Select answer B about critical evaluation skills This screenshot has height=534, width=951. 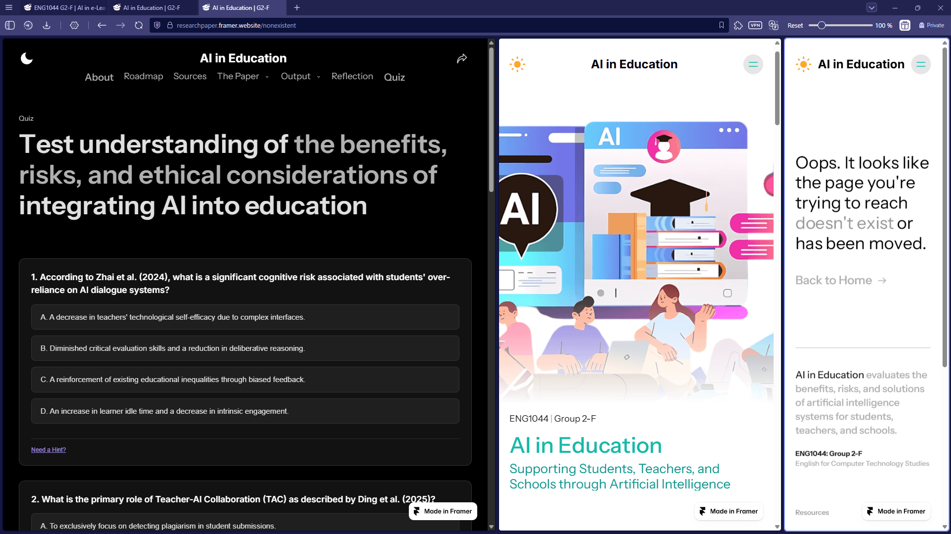(245, 348)
